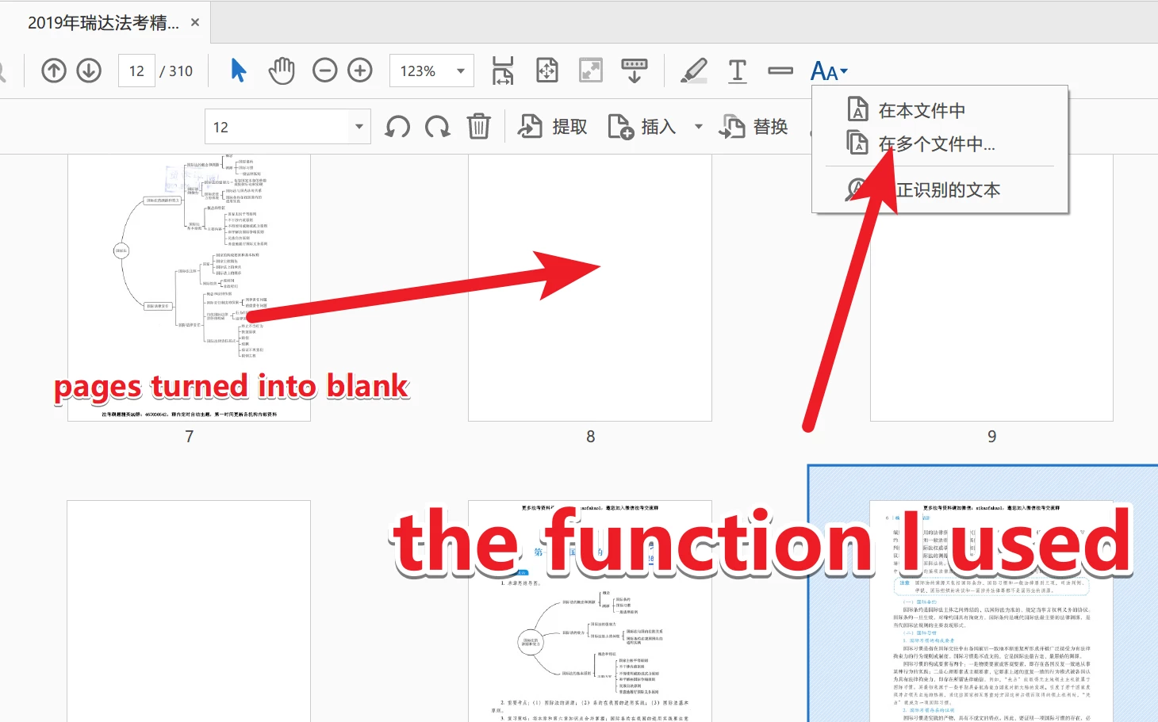Go to next page with down arrow
Viewport: 1158px width, 722px height.
tap(89, 71)
